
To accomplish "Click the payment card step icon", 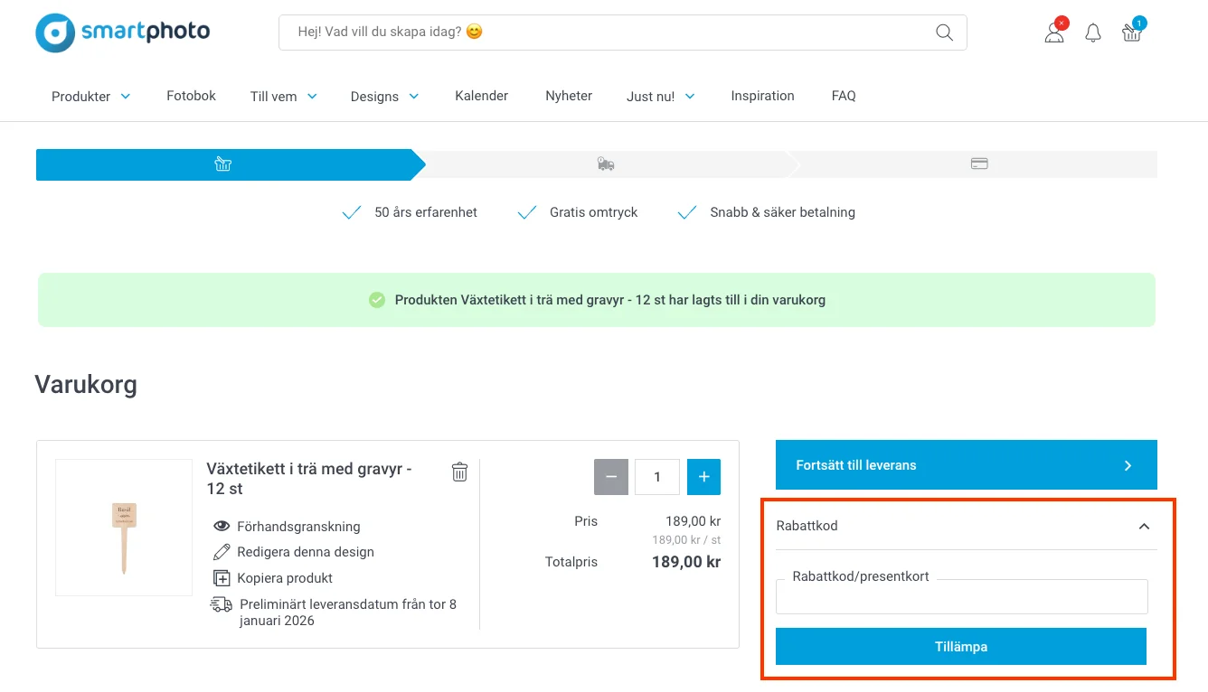I will point(979,164).
